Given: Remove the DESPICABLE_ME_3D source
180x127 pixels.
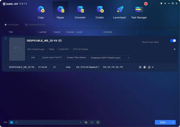Looking at the screenshot, I should click(175, 49).
